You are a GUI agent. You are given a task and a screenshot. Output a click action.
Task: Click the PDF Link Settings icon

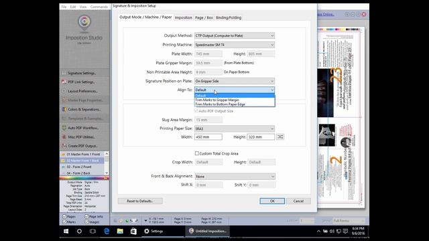pyautogui.click(x=64, y=82)
